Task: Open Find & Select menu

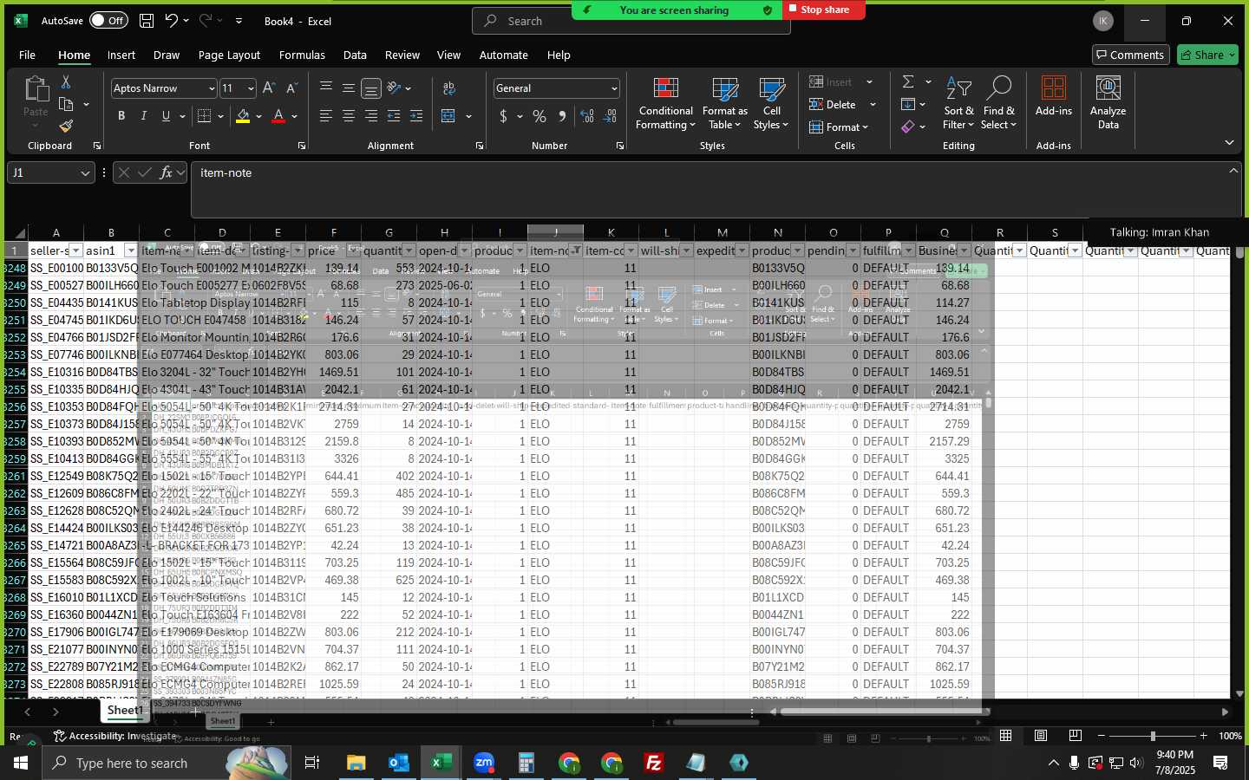Action: (x=998, y=104)
